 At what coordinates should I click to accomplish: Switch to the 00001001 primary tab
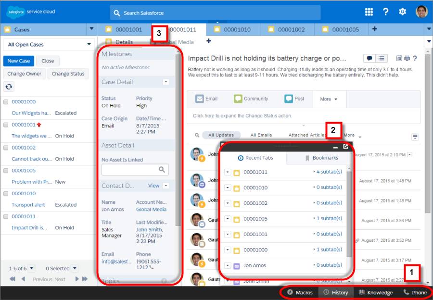(x=124, y=29)
